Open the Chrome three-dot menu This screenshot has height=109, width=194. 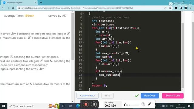[191, 8]
